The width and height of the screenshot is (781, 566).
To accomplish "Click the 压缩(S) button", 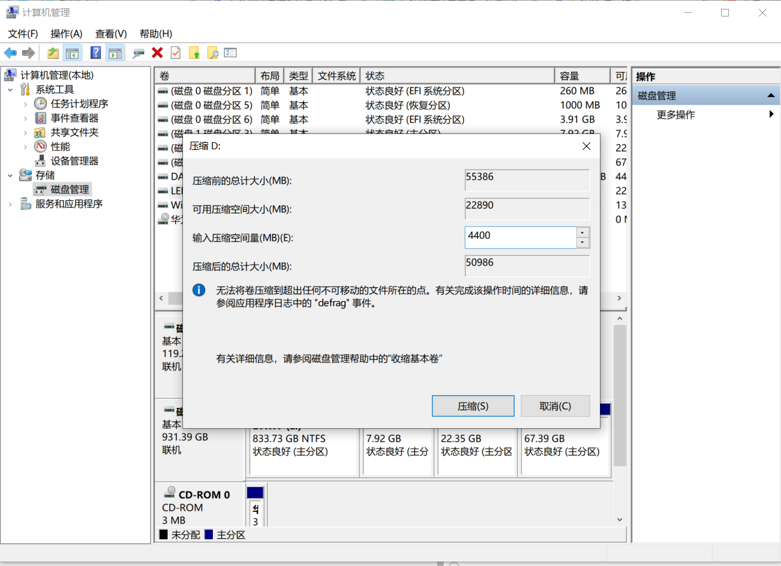I will click(473, 406).
